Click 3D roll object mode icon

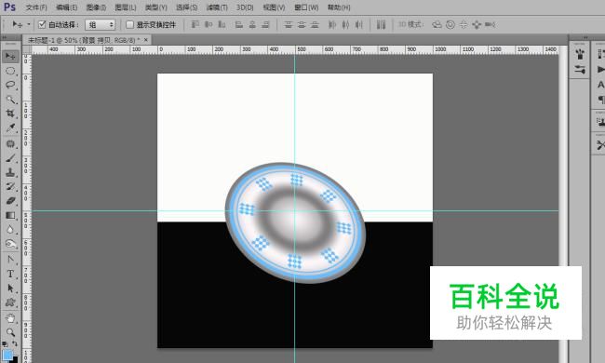pyautogui.click(x=450, y=25)
